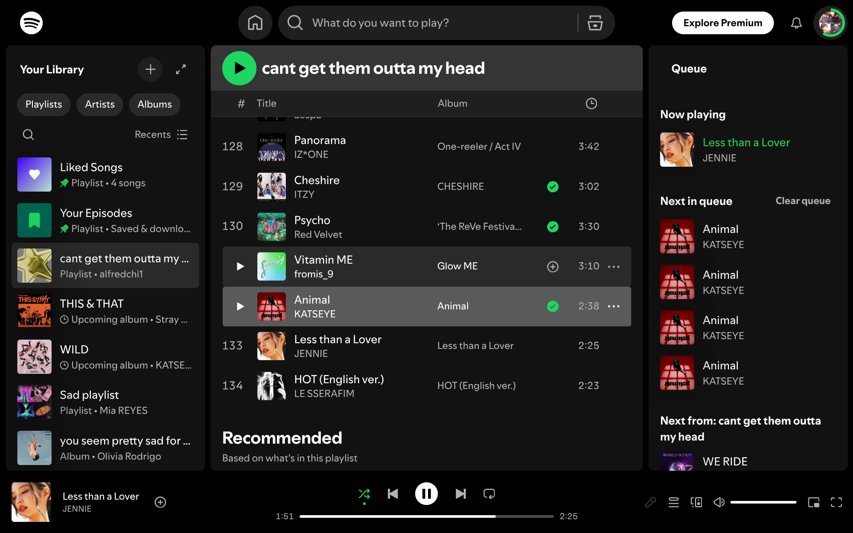This screenshot has height=533, width=853.
Task: Adjust the volume slider
Action: [763, 502]
